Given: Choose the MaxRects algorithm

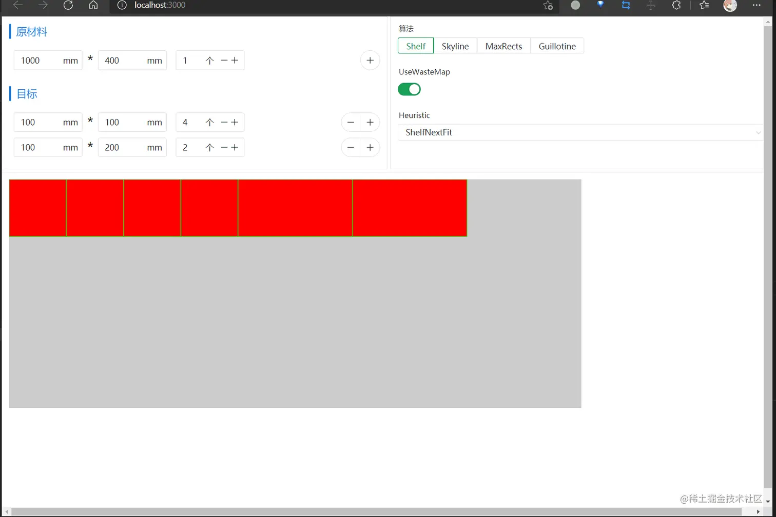Looking at the screenshot, I should (x=503, y=46).
